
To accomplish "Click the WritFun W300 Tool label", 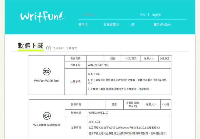I will (47, 81).
